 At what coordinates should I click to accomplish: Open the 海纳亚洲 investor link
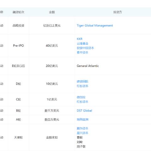(82, 120)
